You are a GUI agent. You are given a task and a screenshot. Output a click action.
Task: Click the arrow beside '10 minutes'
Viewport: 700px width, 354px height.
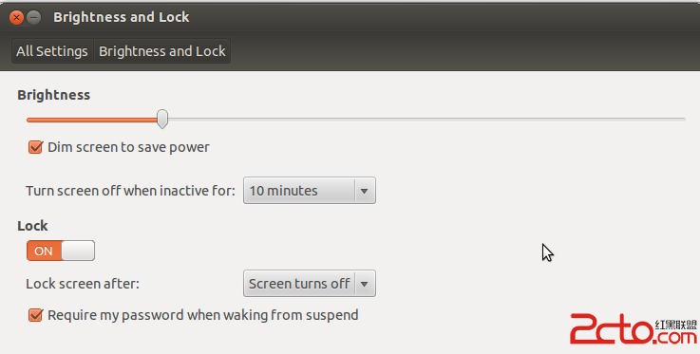365,191
